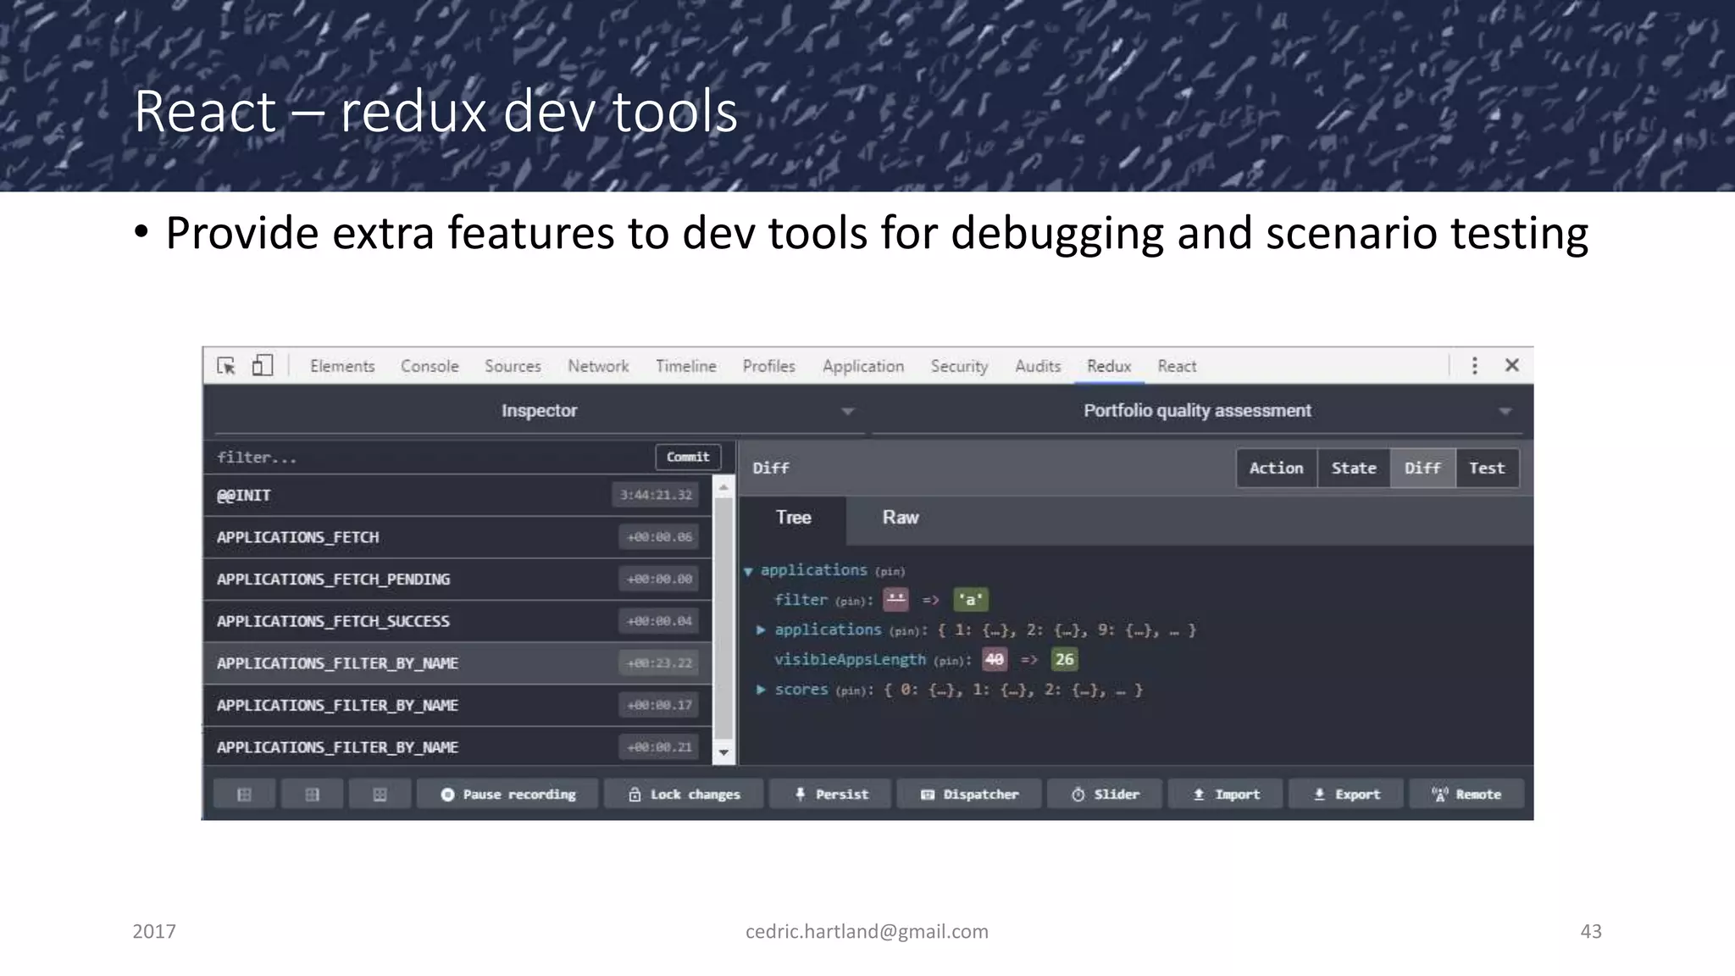Viewport: 1735px width, 976px height.
Task: Click the 'a' new filter value
Action: click(970, 600)
